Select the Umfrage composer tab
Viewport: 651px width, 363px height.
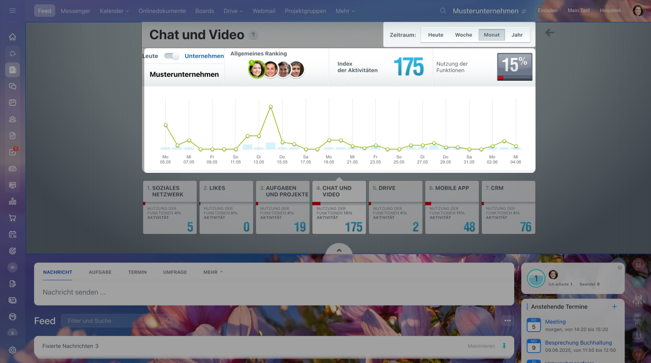click(175, 272)
